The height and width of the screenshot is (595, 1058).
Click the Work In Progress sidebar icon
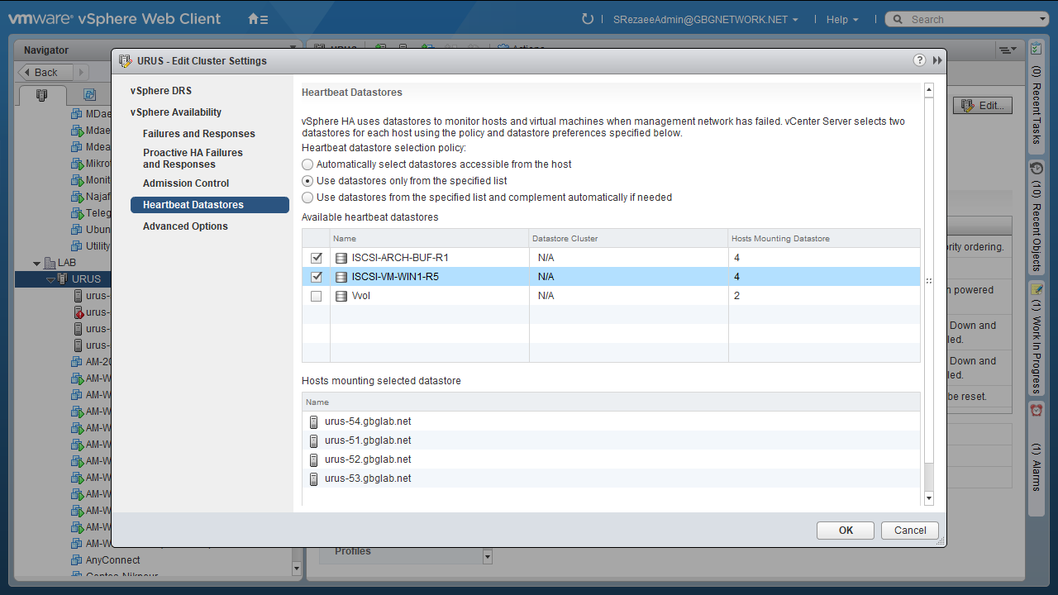pyautogui.click(x=1036, y=289)
